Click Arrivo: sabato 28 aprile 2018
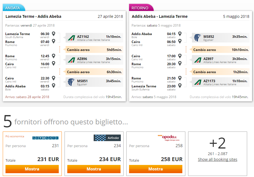Viewport: 254px width, 177px height. (x=27, y=97)
